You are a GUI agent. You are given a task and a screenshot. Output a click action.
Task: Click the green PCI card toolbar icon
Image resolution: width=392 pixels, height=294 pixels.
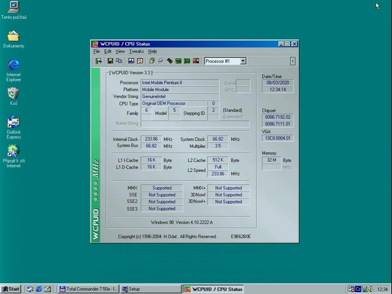click(187, 61)
